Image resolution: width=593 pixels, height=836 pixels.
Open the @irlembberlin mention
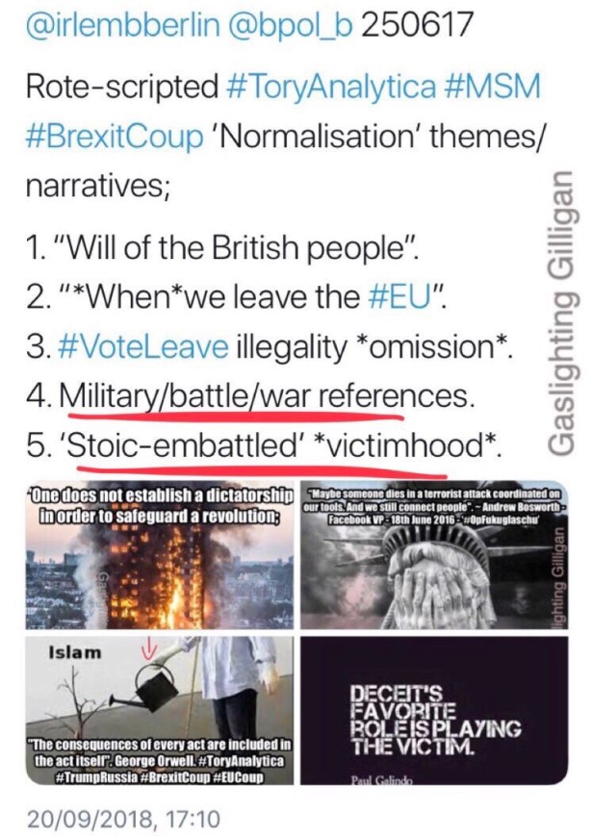[123, 24]
